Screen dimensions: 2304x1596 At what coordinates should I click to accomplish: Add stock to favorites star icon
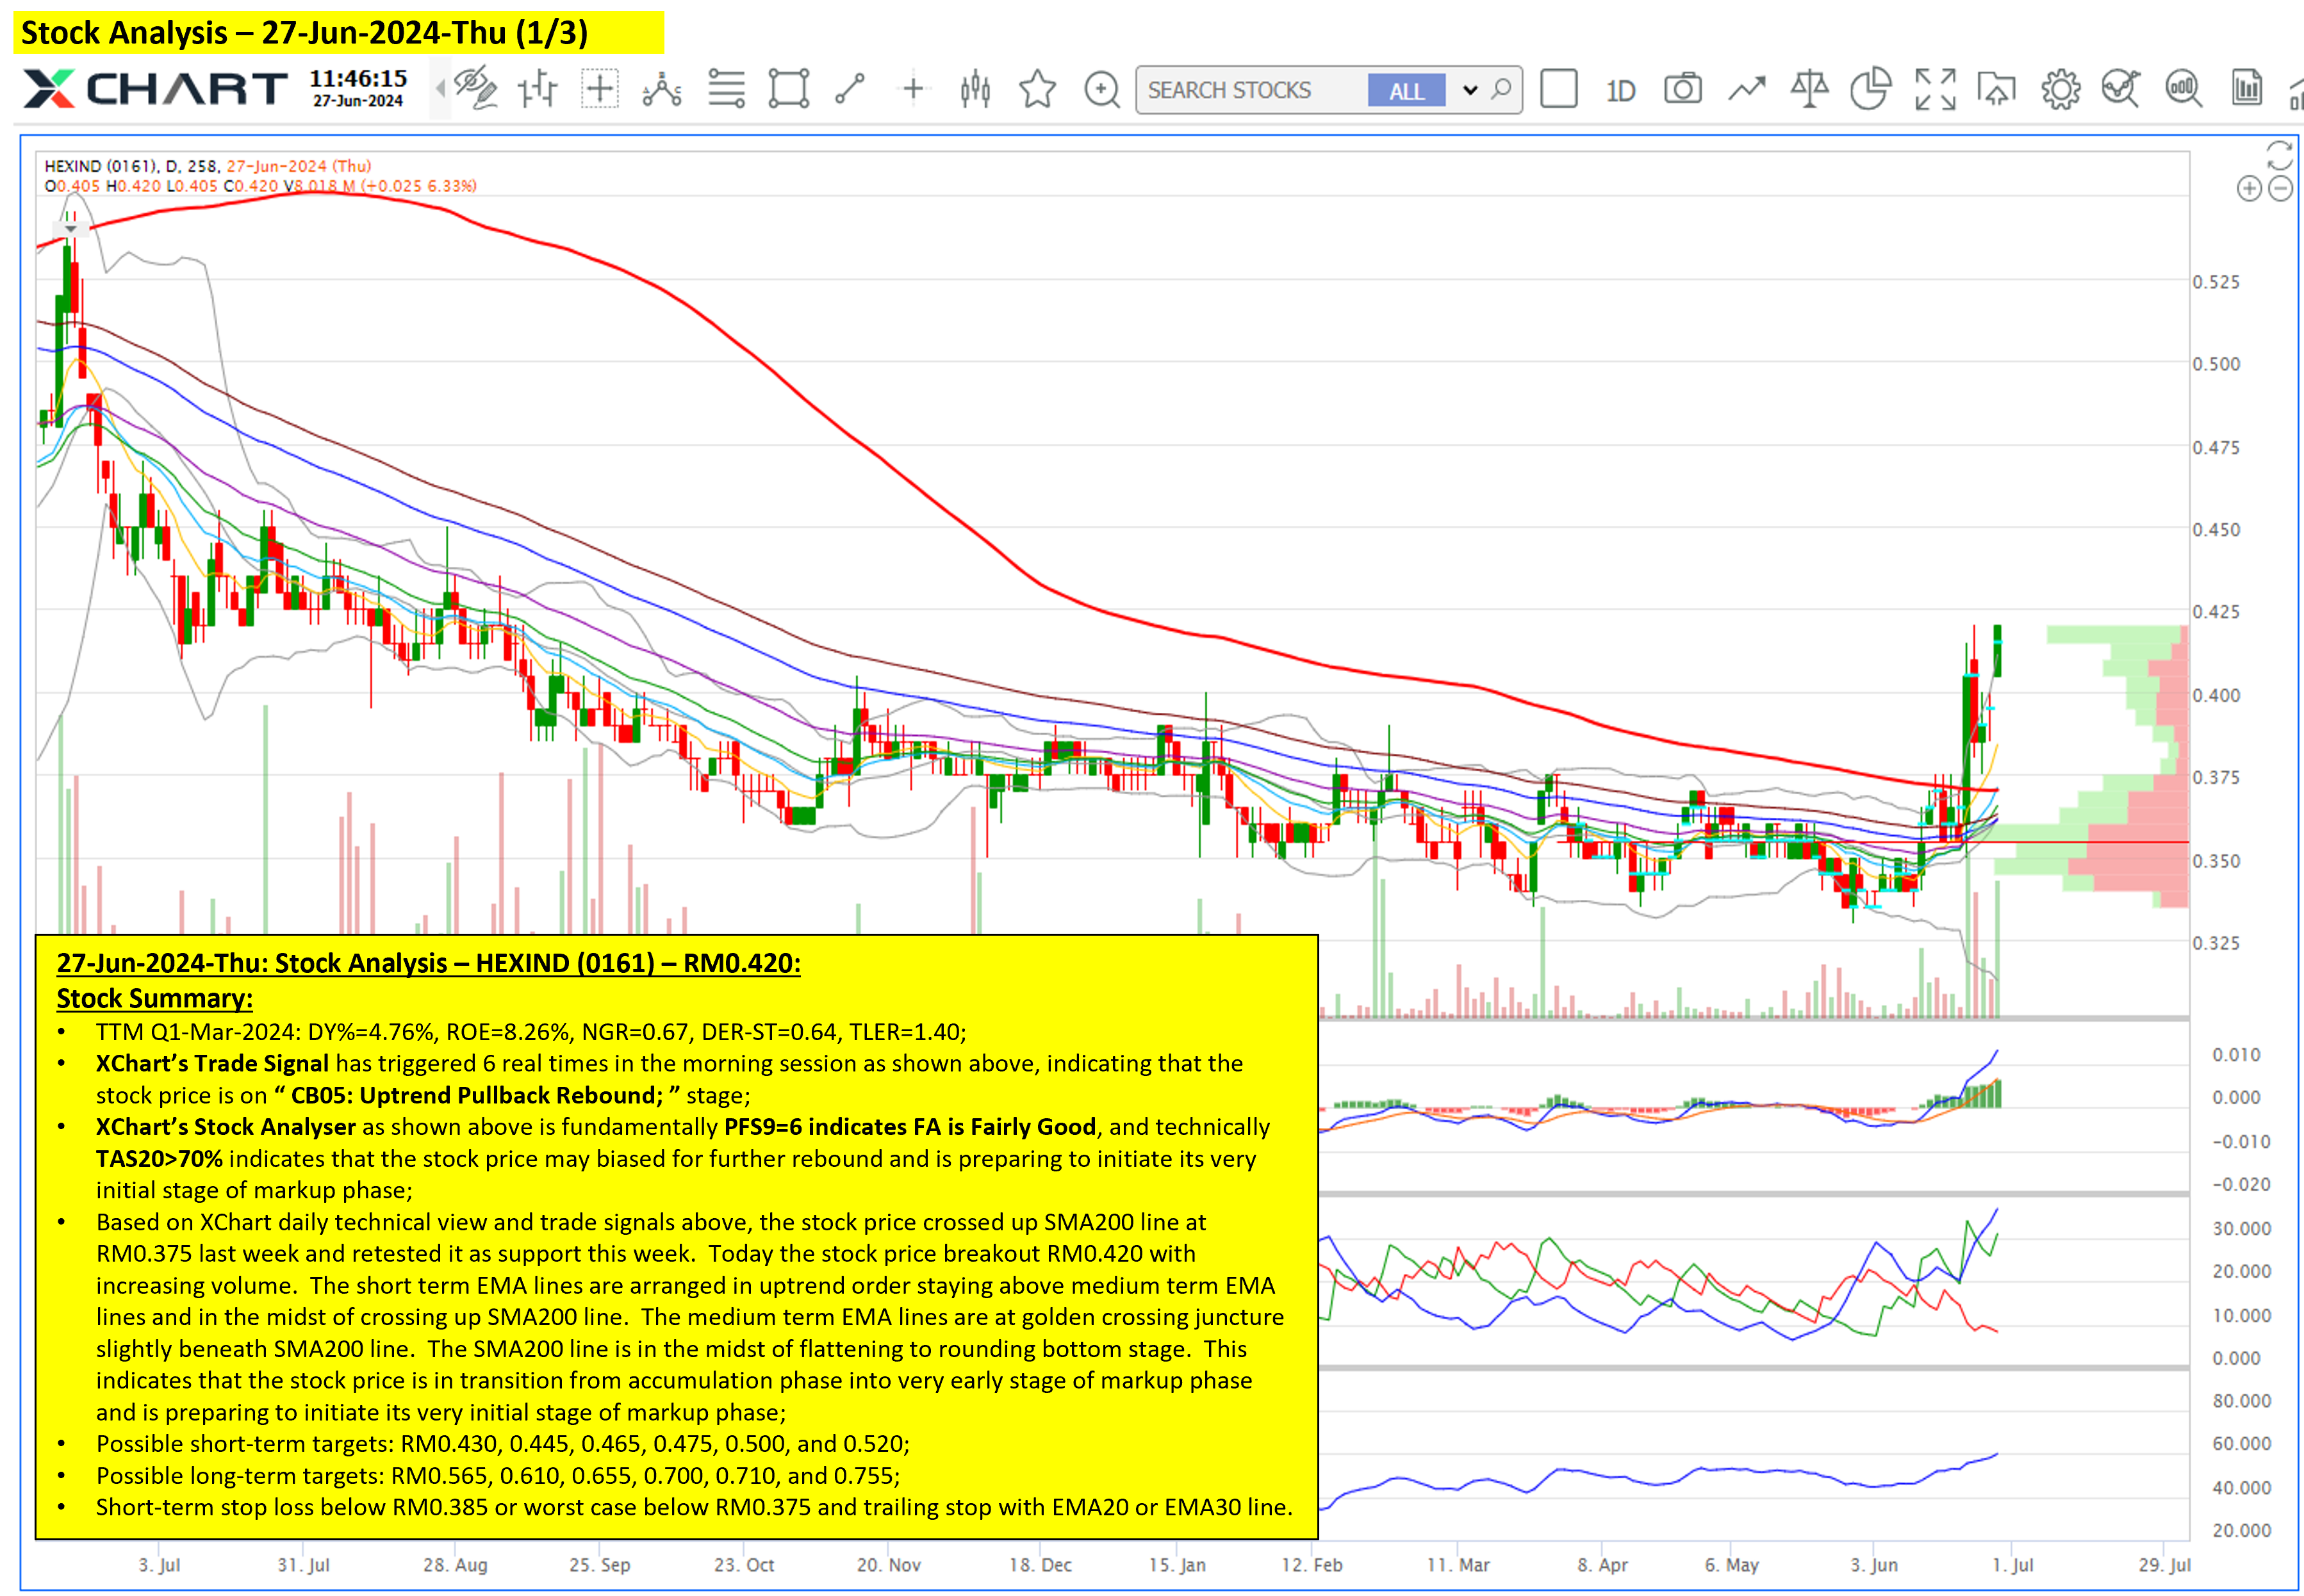pos(1037,88)
